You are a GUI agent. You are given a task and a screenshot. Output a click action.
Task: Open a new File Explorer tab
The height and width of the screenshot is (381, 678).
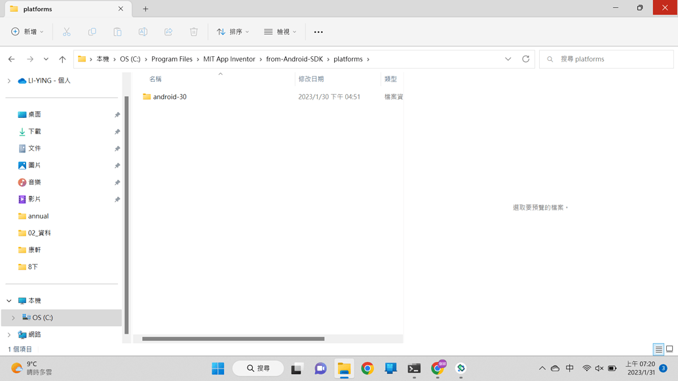(x=145, y=9)
